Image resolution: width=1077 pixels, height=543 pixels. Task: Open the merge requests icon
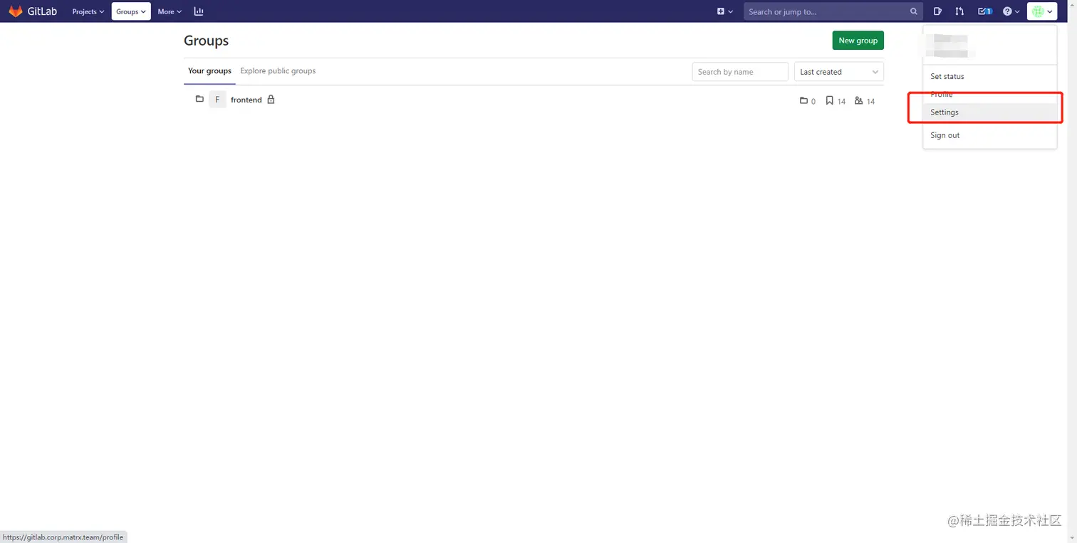tap(959, 11)
